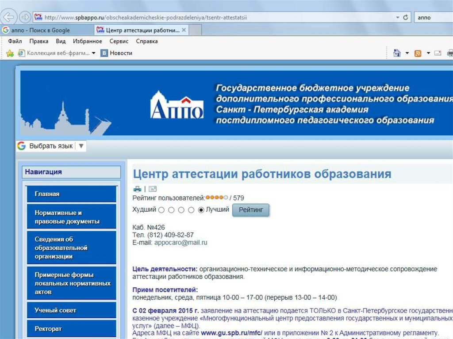Click the search box containing 'аппо'
This screenshot has height=339, width=453.
[434, 18]
